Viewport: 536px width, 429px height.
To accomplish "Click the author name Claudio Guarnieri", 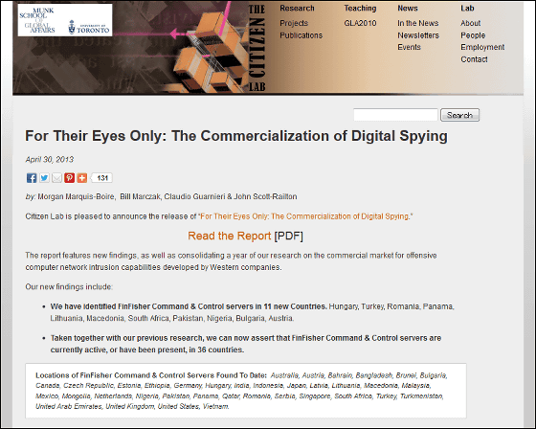I will click(x=194, y=196).
